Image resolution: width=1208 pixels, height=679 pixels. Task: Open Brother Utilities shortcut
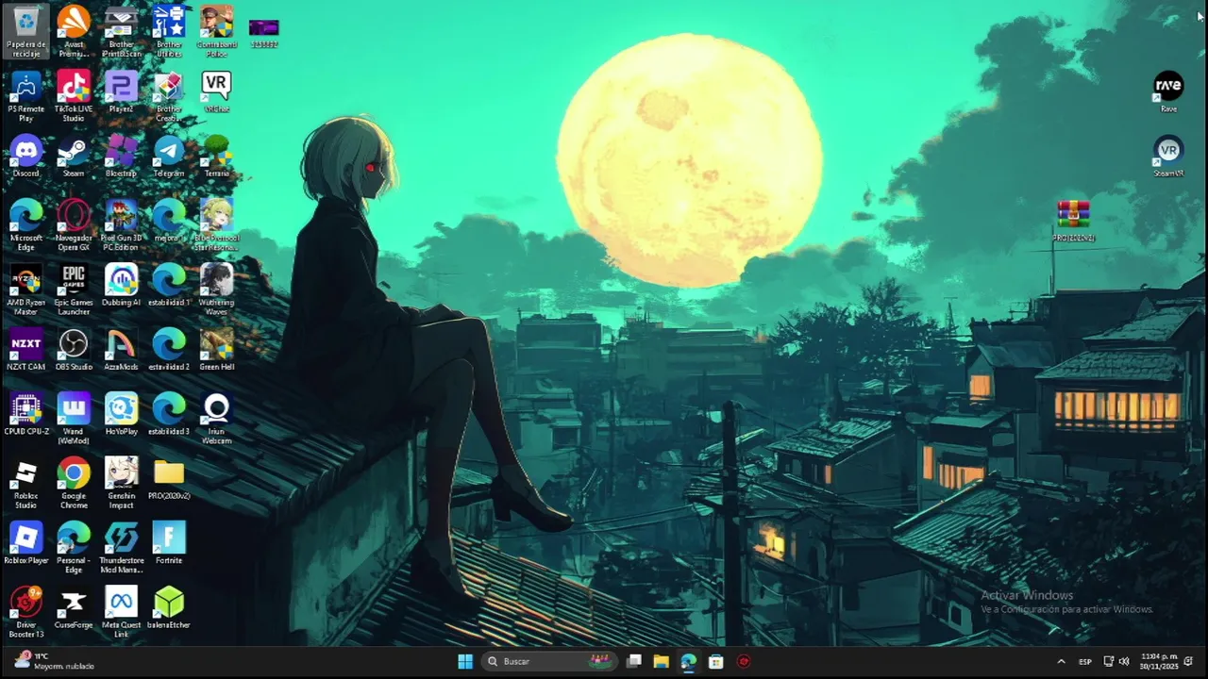tap(169, 30)
